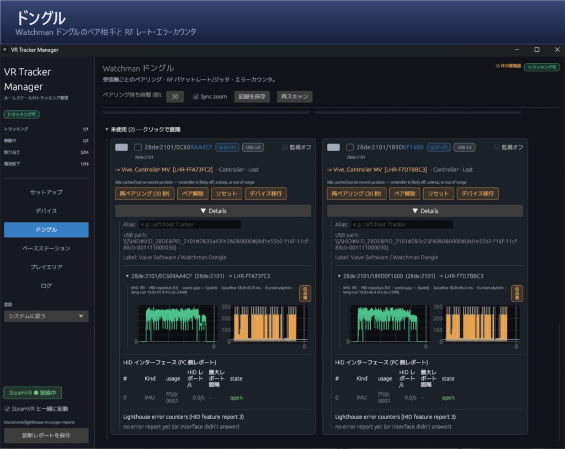Image resolution: width=565 pixels, height=449 pixels.
Task: Click USB 3.0 badge on 0C609AA4CF card
Action: 253,147
